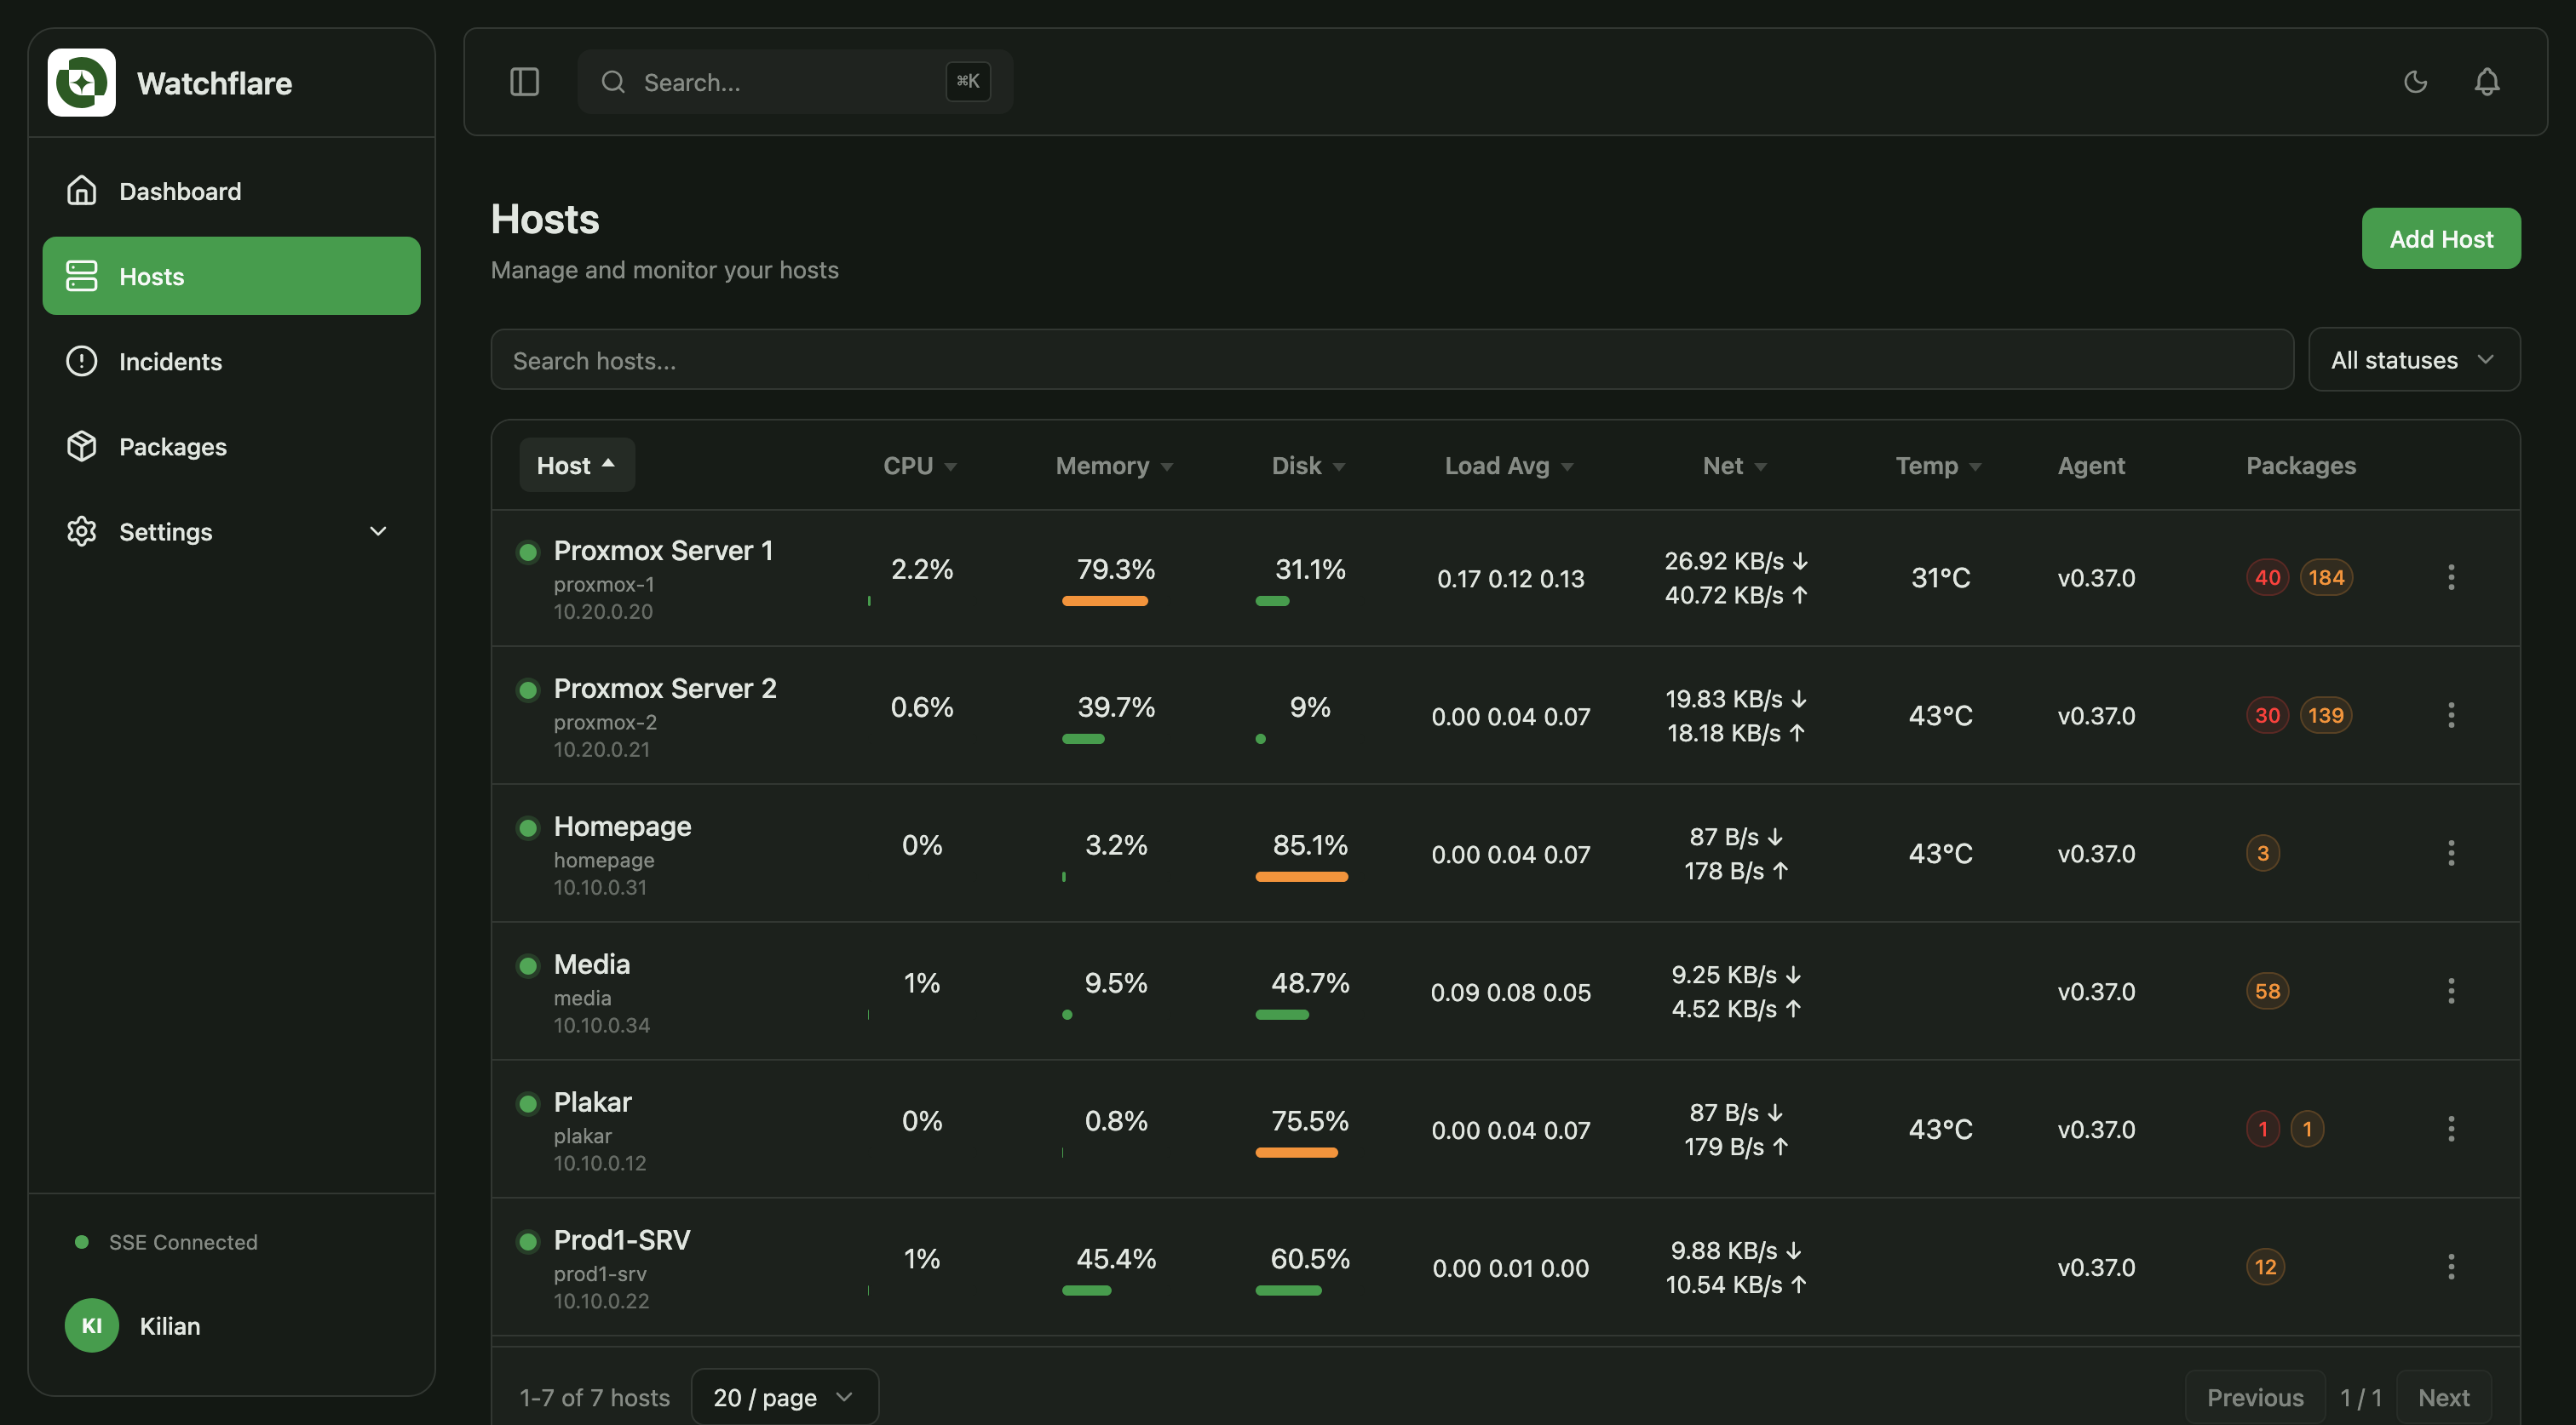2576x1425 pixels.
Task: Sort by Disk column
Action: pyautogui.click(x=1308, y=466)
